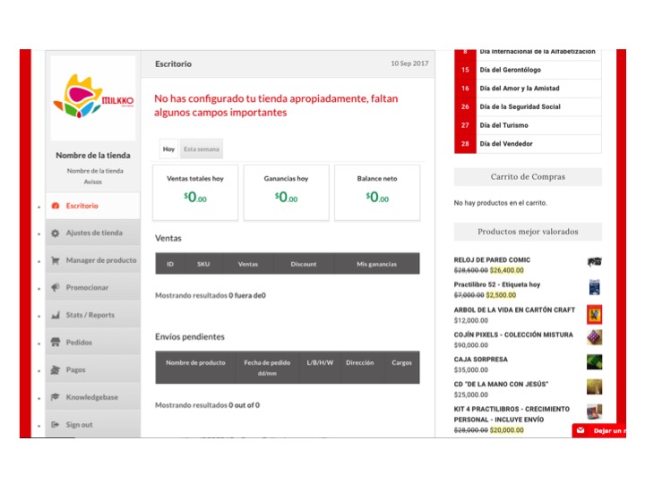Open Escritorio in the sidebar menu
Image resolution: width=645 pixels, height=483 pixels.
tap(93, 206)
